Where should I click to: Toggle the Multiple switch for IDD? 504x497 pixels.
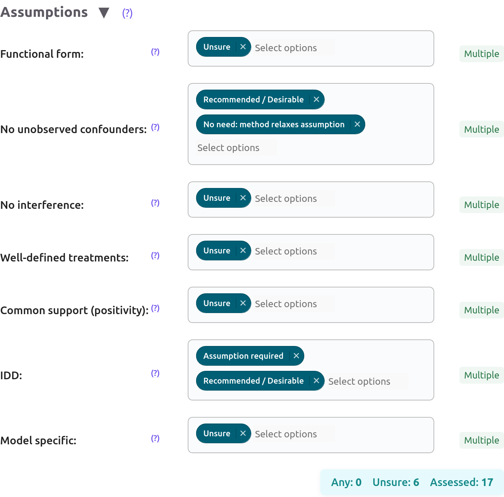[481, 375]
